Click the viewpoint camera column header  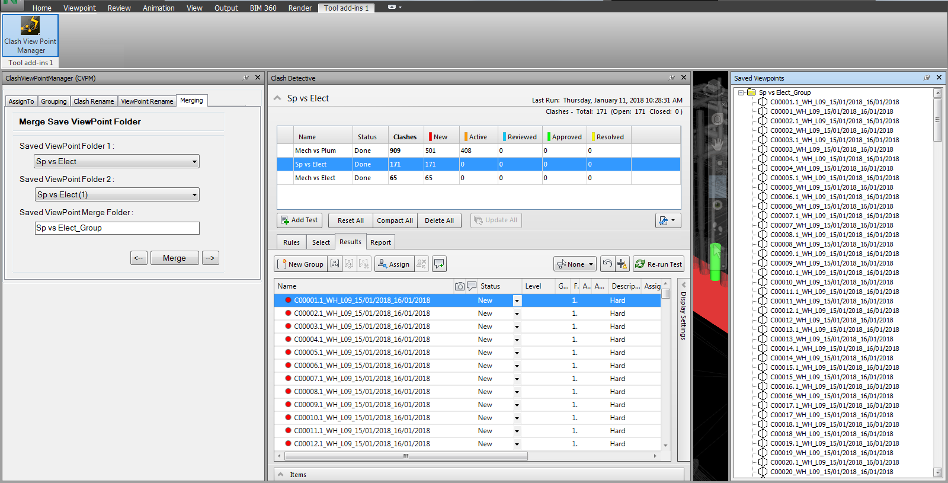tap(460, 286)
